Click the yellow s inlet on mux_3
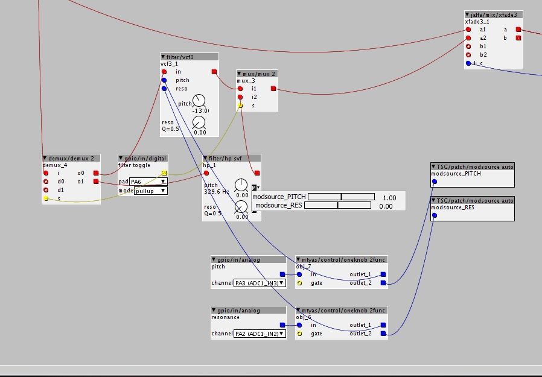The height and width of the screenshot is (377, 542). 240,106
